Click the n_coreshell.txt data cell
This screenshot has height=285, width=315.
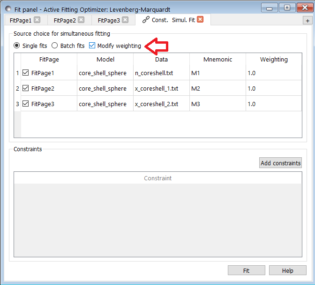[161, 73]
